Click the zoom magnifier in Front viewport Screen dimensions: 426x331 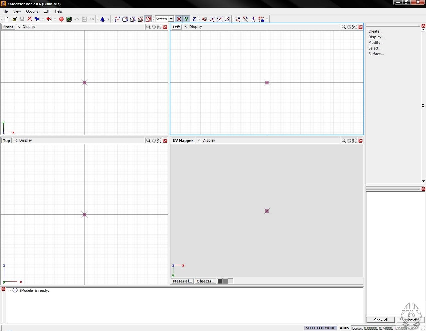[x=148, y=27]
